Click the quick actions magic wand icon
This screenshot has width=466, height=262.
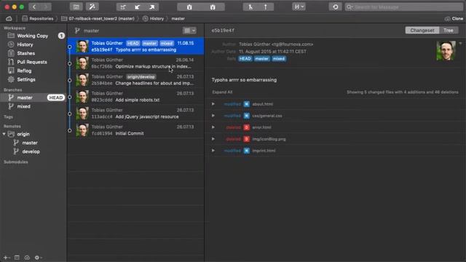[92, 7]
